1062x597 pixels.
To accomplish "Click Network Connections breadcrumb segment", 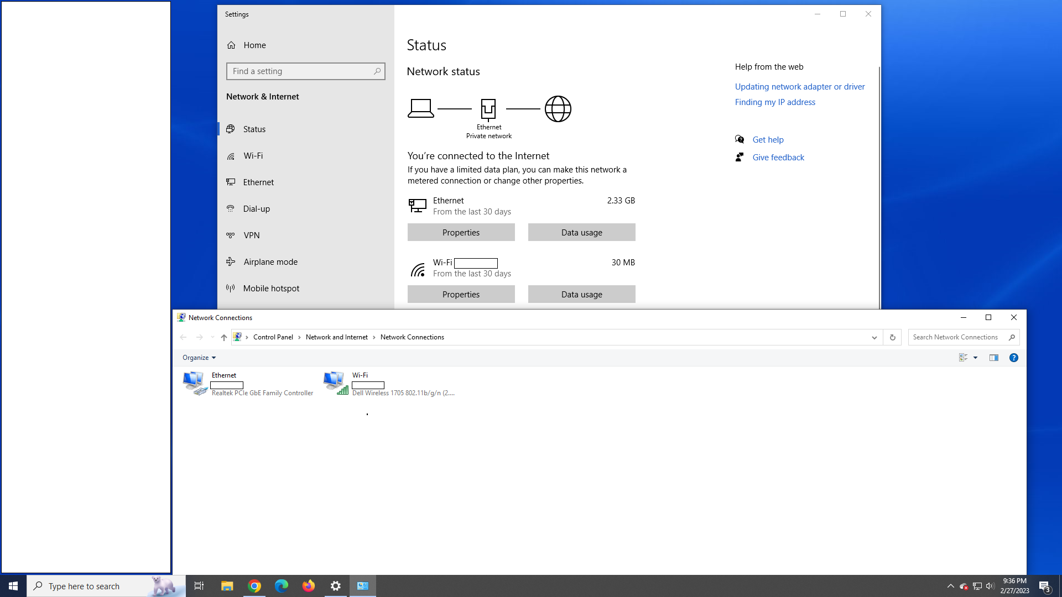I will (412, 337).
